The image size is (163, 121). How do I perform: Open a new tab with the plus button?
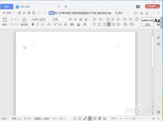point(66,7)
